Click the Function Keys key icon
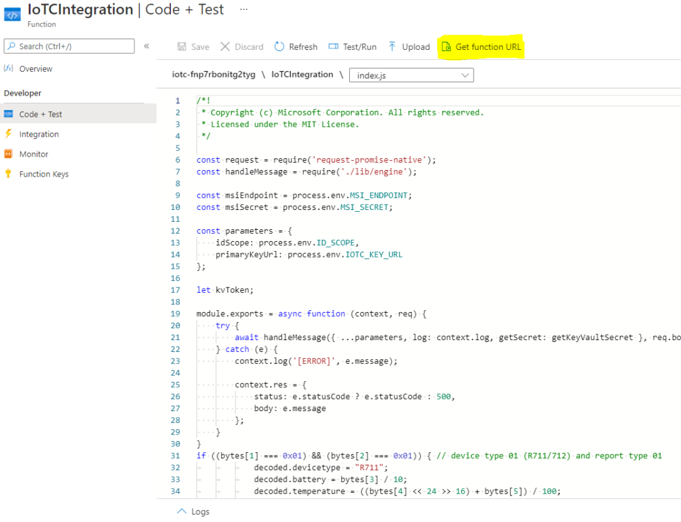This screenshot has height=522, width=681. pos(9,174)
